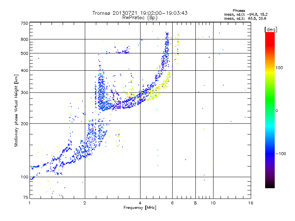This screenshot has height=221, width=295.
Task: Click the y-axis tick label '400'
Action: tap(24, 71)
